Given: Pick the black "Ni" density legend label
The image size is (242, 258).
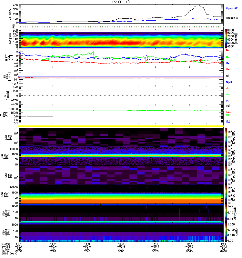Looking at the screenshot, I should pos(227,76).
